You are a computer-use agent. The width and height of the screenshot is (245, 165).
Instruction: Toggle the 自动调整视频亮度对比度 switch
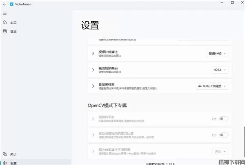coord(223,135)
